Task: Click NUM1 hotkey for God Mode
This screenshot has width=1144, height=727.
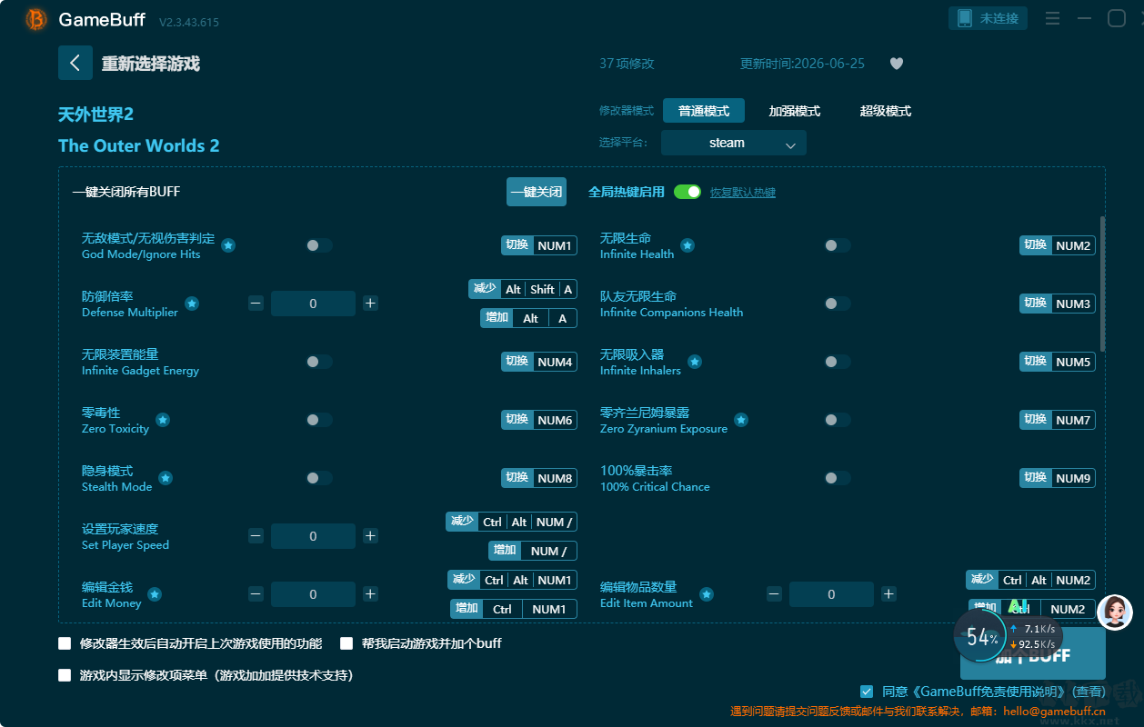Action: 555,245
